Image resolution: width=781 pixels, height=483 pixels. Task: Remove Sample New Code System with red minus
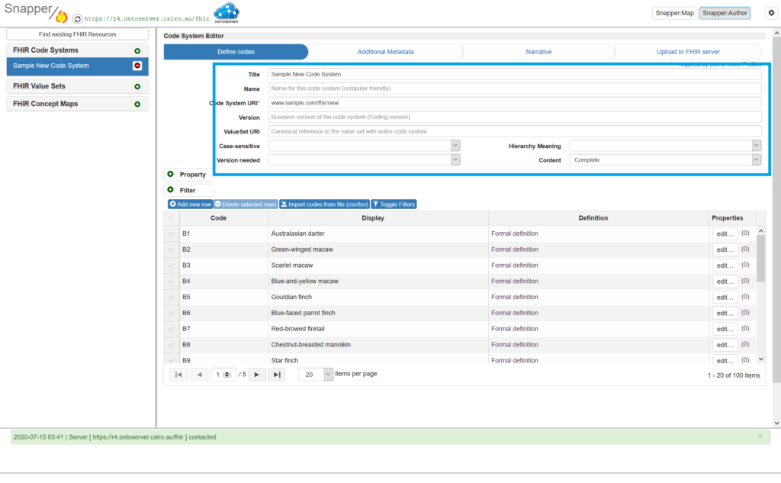pos(137,66)
